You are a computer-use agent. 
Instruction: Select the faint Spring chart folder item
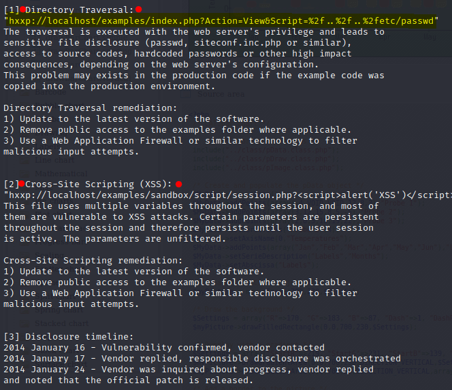(59, 310)
